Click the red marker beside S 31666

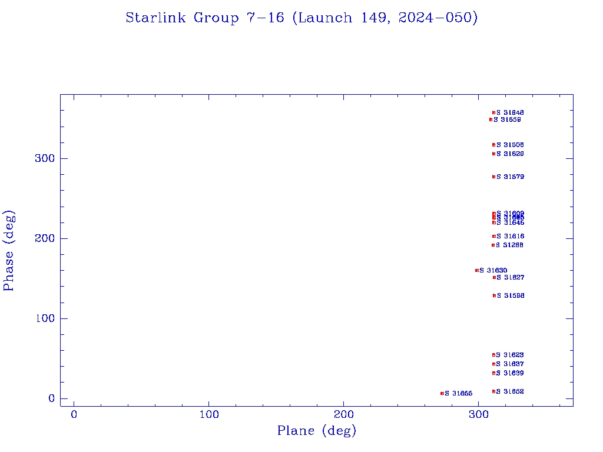pos(442,393)
